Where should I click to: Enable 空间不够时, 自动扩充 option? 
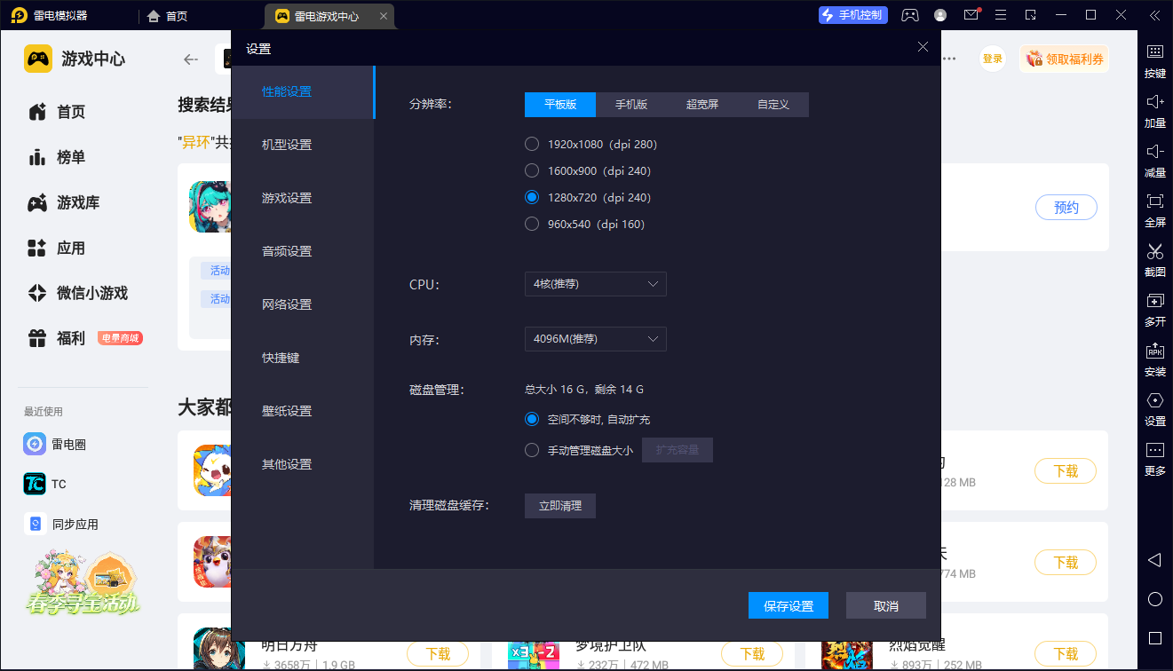pyautogui.click(x=588, y=419)
